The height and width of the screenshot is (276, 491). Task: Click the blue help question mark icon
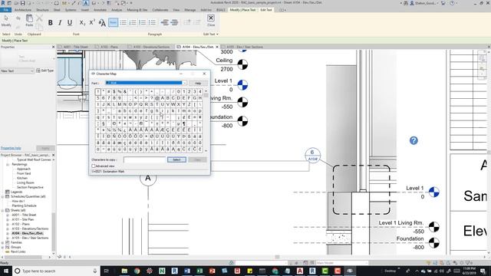point(414,140)
